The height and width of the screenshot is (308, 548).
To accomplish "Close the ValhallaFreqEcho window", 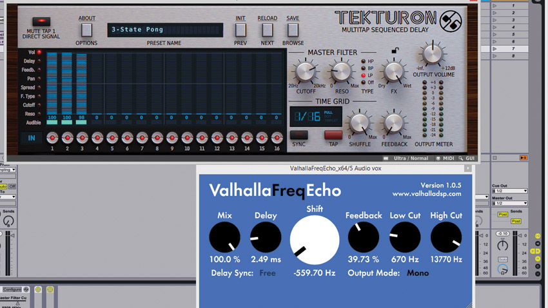I will pos(467,169).
